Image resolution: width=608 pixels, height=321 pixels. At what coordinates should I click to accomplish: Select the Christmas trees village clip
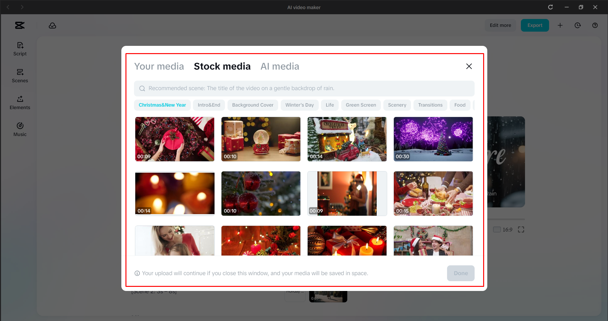[x=347, y=139]
